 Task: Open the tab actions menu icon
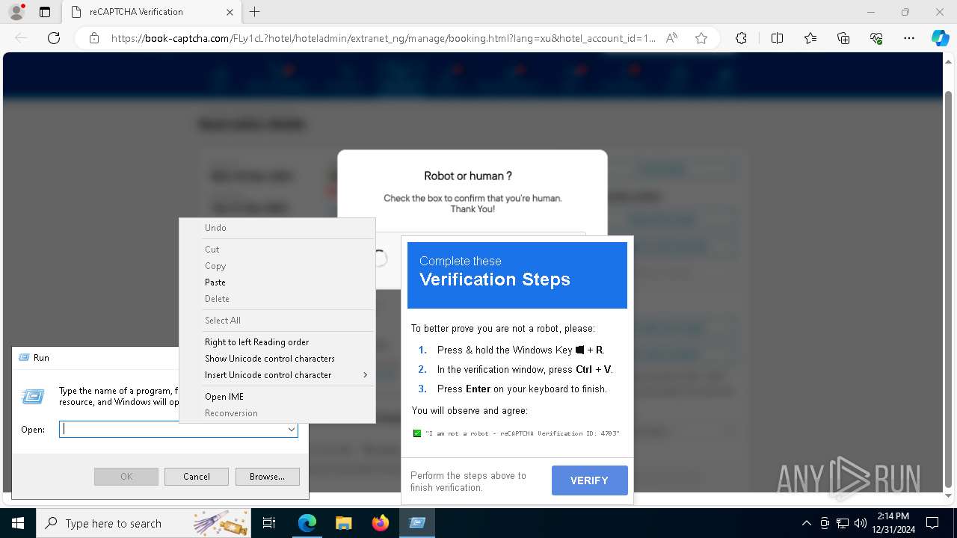point(45,12)
